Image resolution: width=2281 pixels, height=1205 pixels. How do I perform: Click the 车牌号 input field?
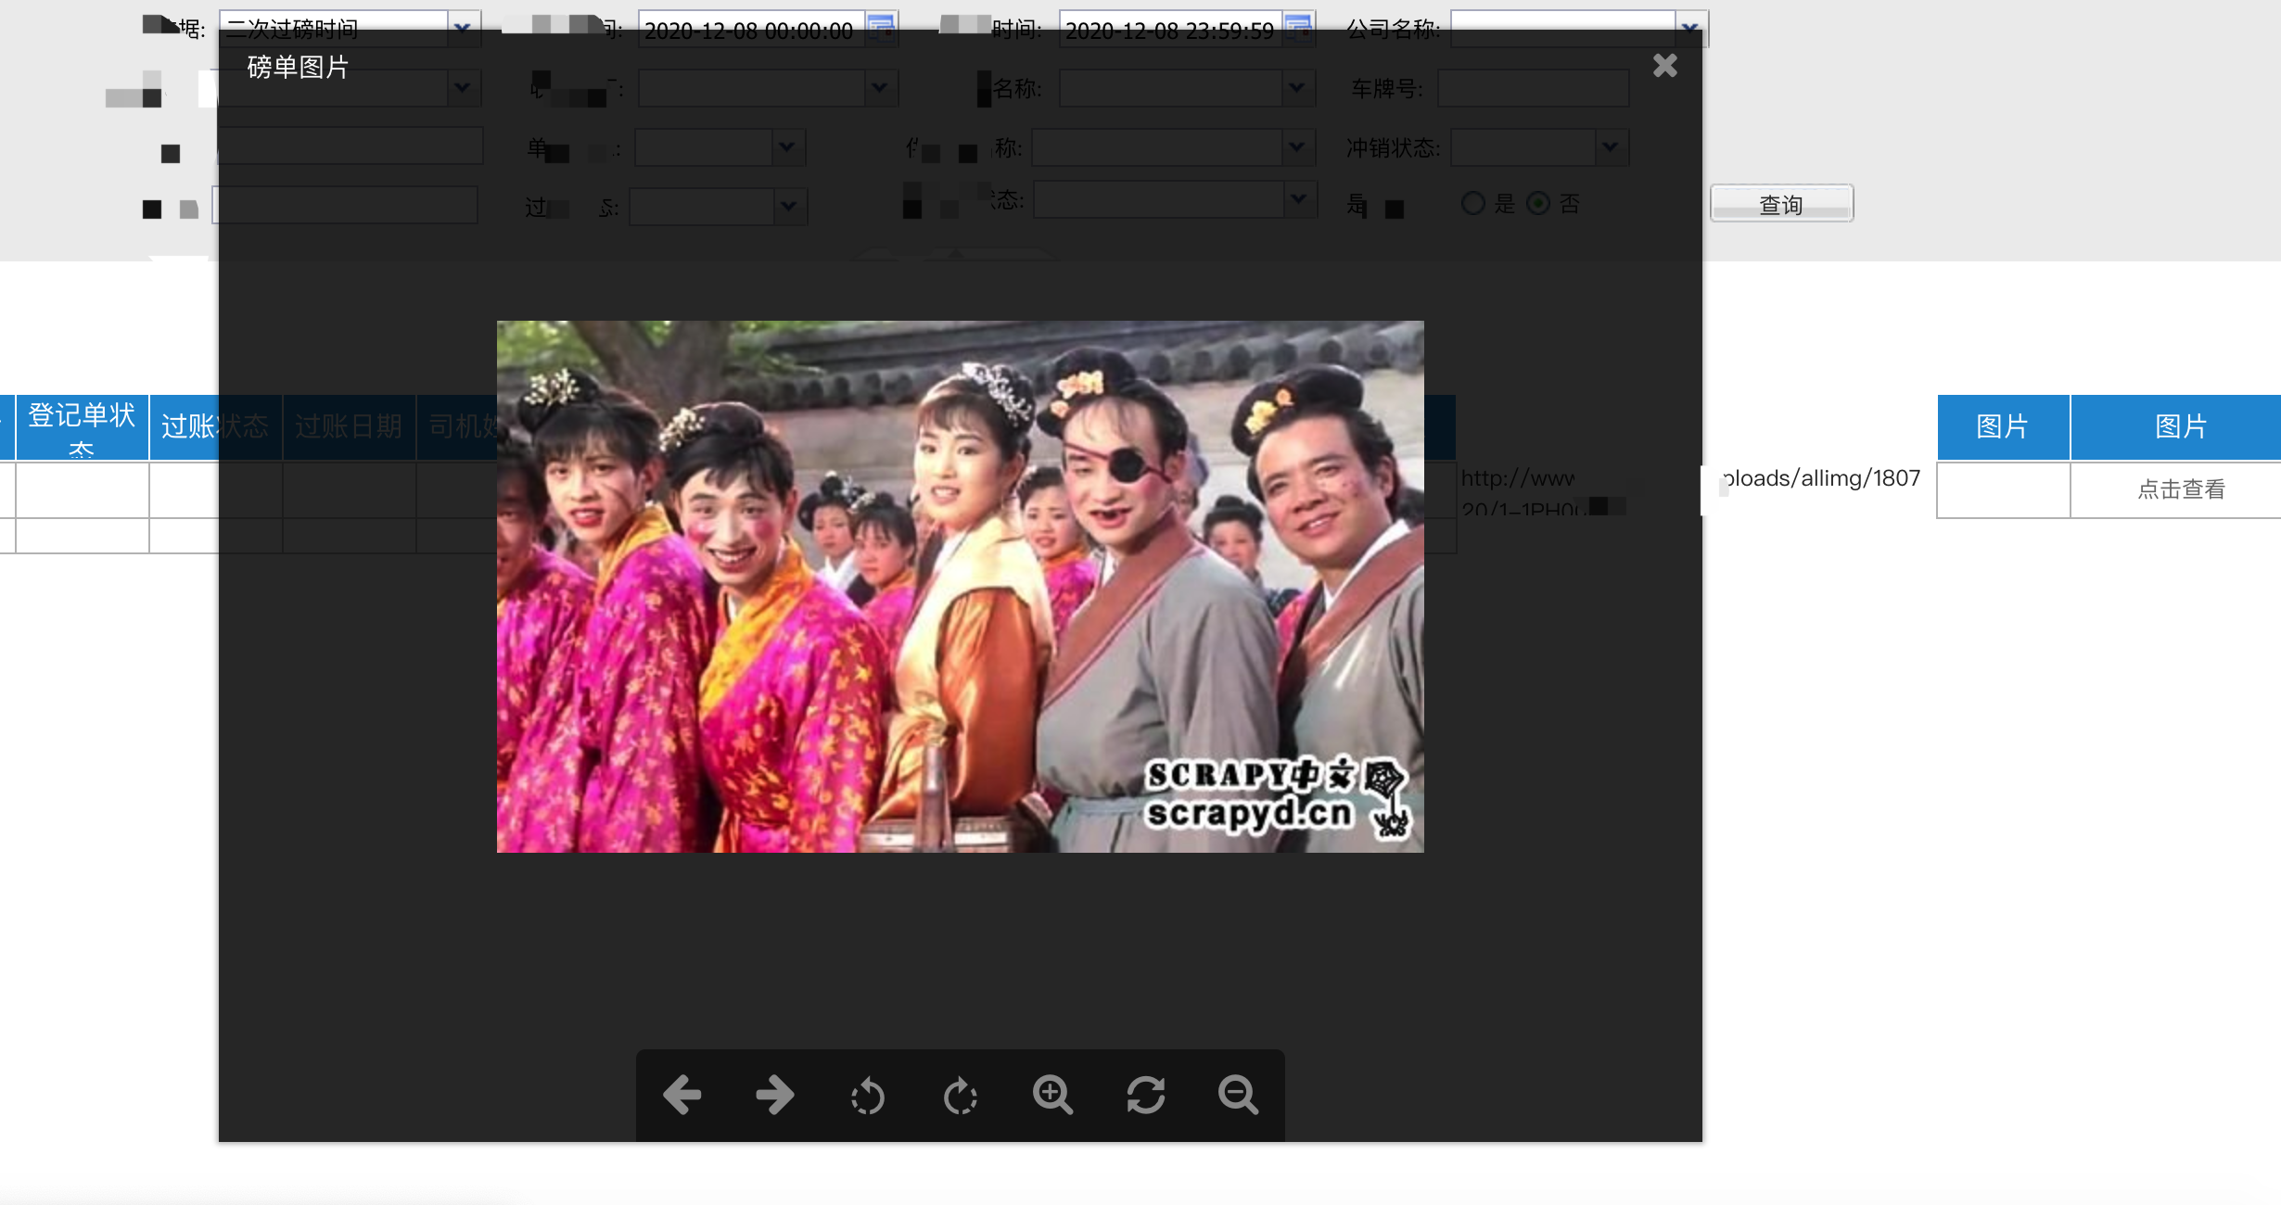[x=1533, y=88]
